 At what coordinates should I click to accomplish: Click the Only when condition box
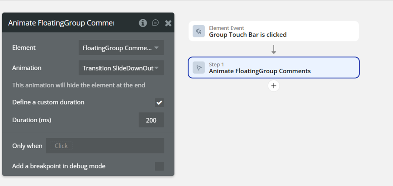click(105, 146)
